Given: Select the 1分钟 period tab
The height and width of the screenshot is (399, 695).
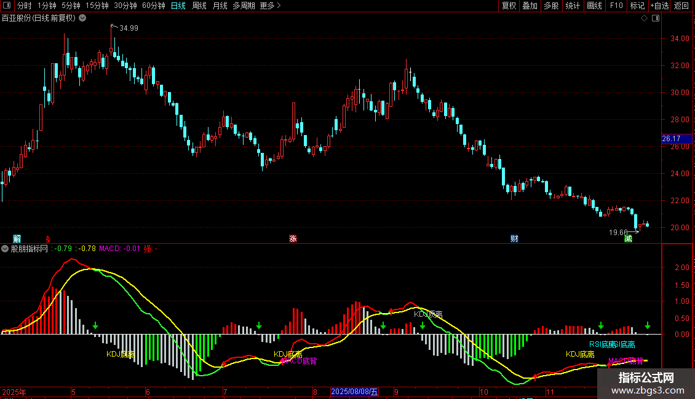Looking at the screenshot, I should coord(47,6).
